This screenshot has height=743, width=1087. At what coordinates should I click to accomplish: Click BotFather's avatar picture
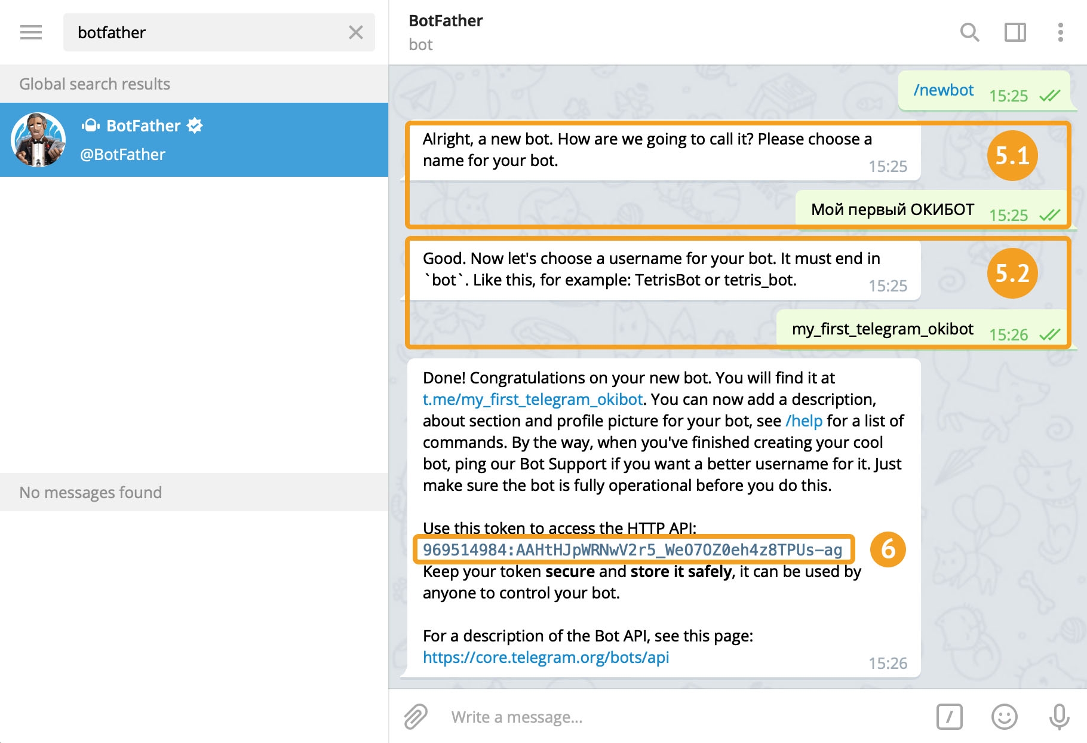tap(38, 140)
